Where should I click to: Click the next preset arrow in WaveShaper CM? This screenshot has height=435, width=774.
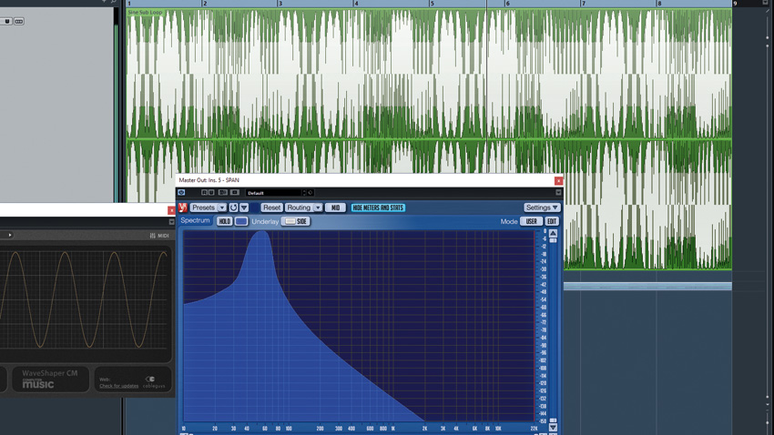[10, 236]
